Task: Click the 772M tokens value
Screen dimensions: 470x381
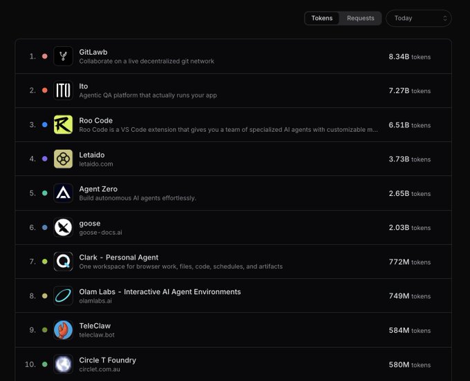Action: point(409,262)
